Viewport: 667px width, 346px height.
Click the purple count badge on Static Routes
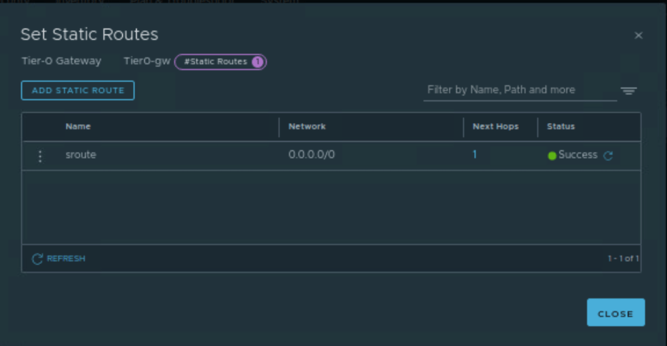[257, 62]
